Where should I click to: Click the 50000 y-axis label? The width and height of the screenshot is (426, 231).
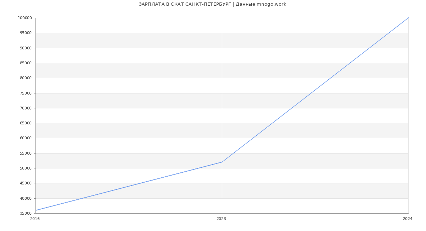[26, 168]
